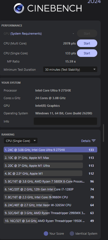Start the CPU (Multi Core) benchmark
The width and height of the screenshot is (108, 240).
pyautogui.click(x=87, y=43)
